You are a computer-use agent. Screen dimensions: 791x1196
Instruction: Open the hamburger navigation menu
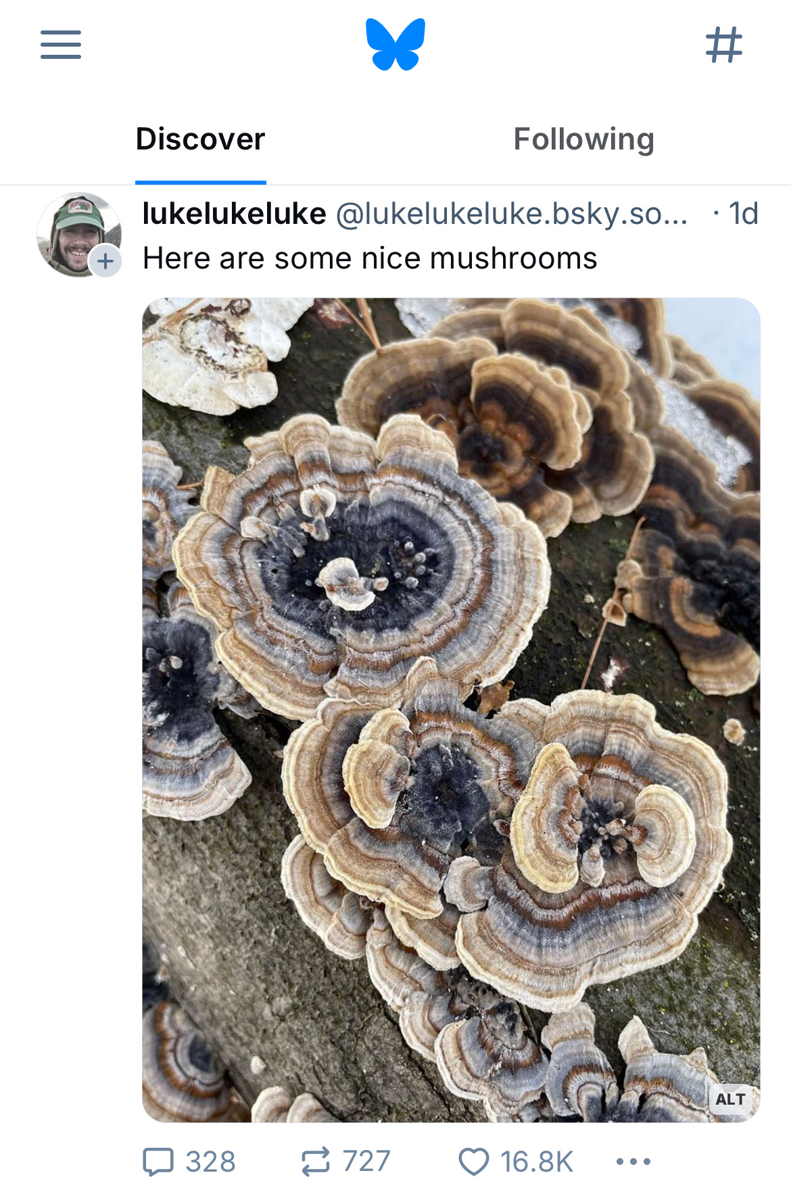point(61,45)
